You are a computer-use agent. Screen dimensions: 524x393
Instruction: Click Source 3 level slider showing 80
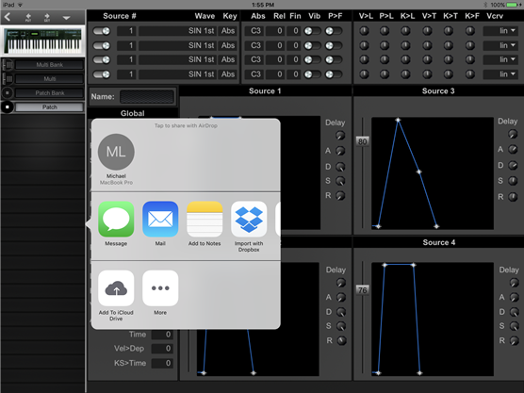(x=362, y=141)
